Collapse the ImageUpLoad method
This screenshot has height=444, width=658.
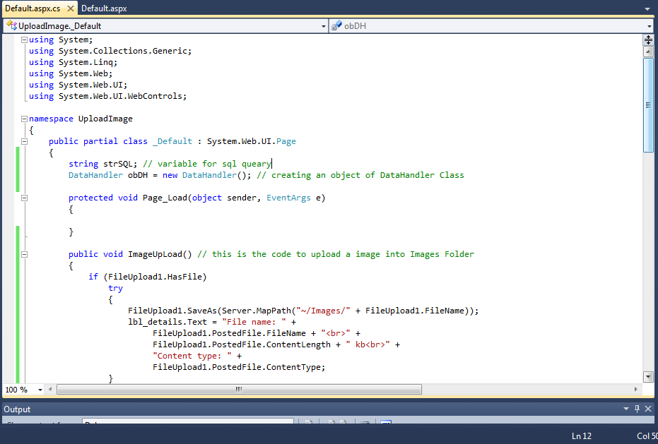(x=24, y=254)
